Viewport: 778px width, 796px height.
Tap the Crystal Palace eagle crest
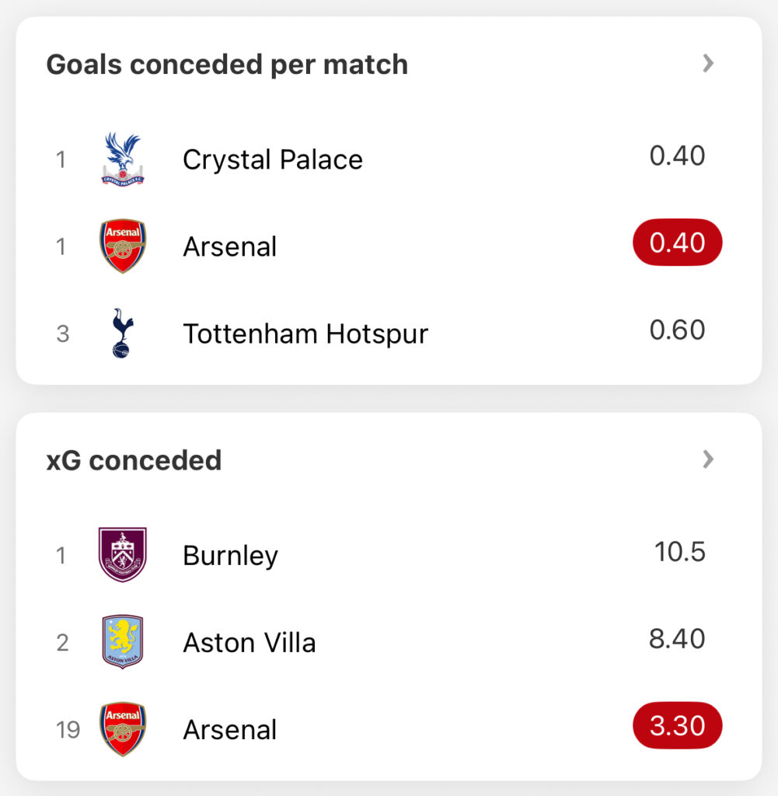[122, 159]
